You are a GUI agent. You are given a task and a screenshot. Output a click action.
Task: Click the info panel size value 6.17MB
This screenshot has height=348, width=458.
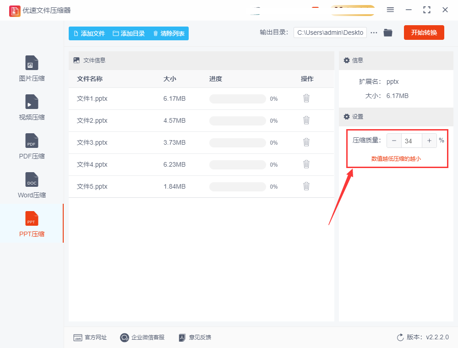[397, 96]
